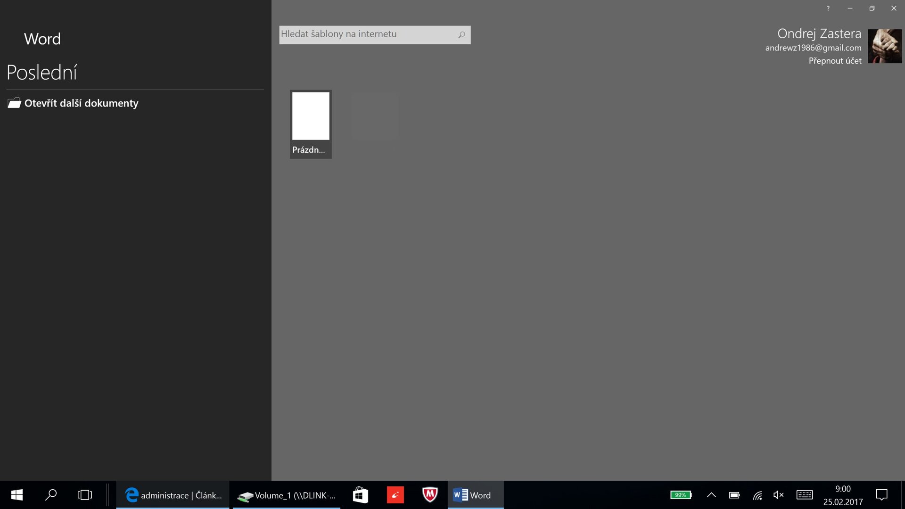Unmute the system volume icon

778,495
